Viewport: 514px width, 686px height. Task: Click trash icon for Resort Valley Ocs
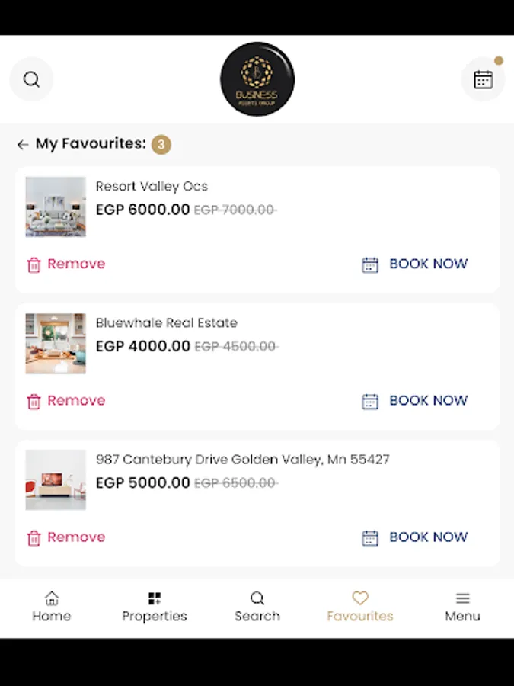pos(34,264)
